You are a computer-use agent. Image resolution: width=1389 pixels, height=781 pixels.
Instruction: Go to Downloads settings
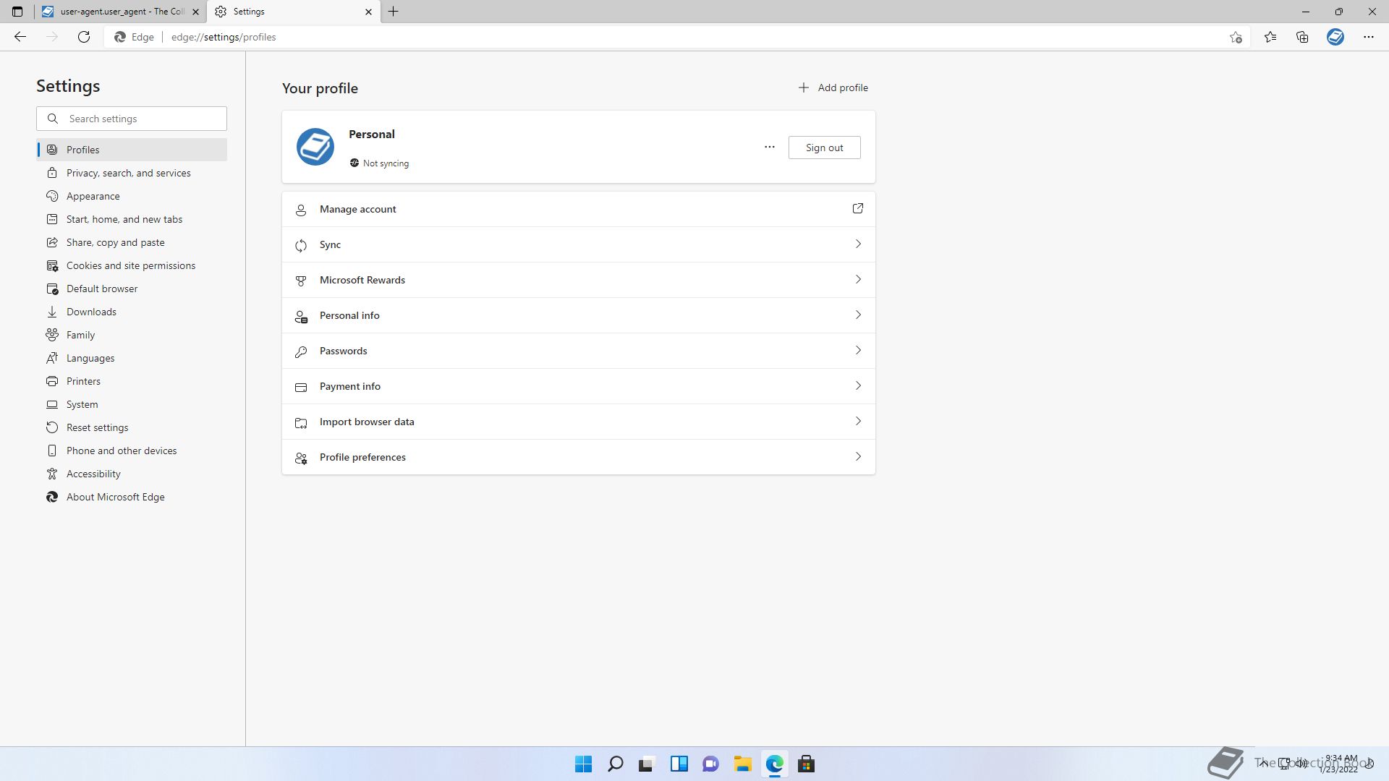132,312
